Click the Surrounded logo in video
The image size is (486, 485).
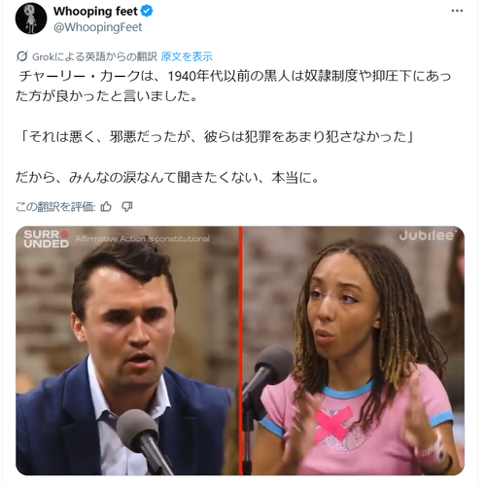tap(46, 239)
